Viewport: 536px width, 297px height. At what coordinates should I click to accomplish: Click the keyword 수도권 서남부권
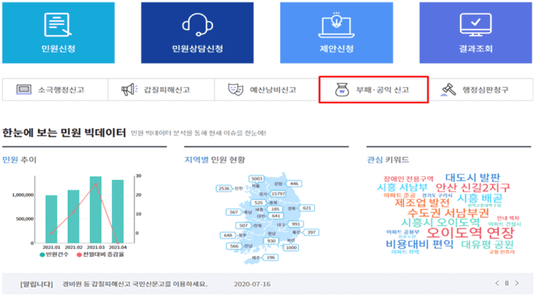click(x=448, y=213)
